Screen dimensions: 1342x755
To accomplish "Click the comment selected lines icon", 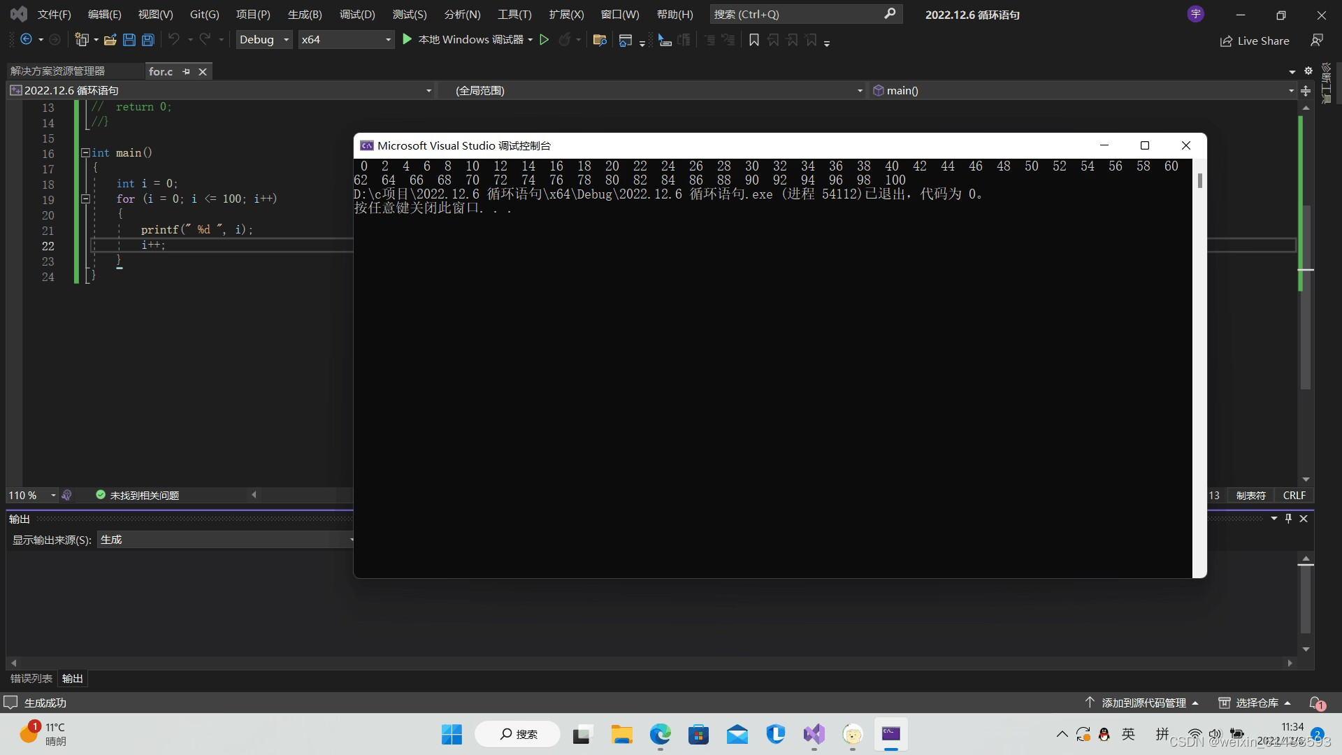I will click(709, 41).
